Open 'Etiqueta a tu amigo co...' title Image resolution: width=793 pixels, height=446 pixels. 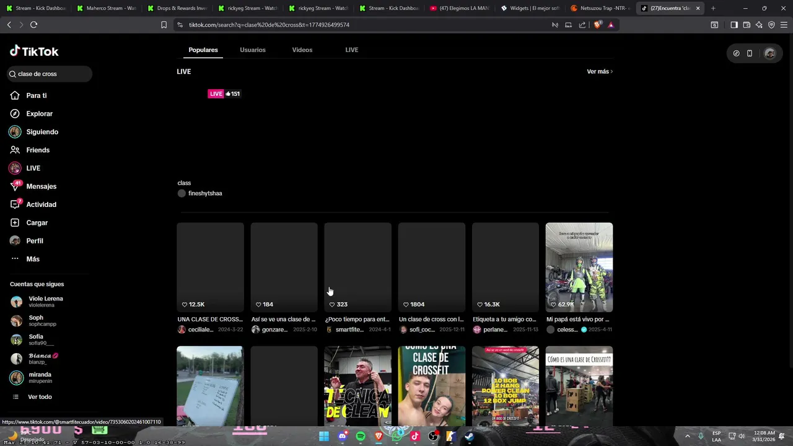tap(504, 320)
